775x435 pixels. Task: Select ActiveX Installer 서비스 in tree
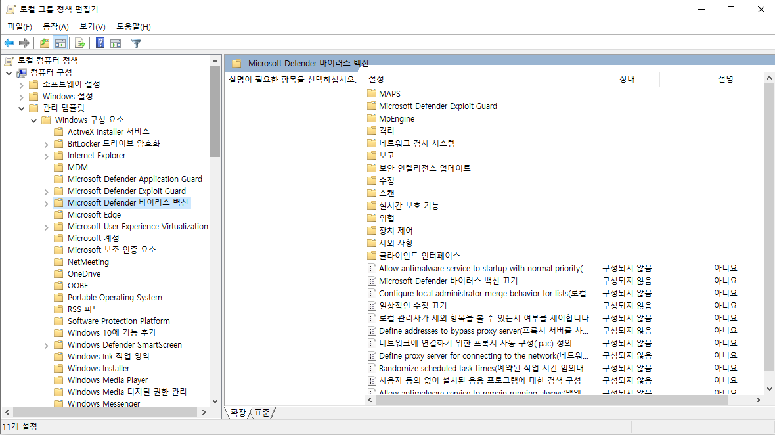108,131
